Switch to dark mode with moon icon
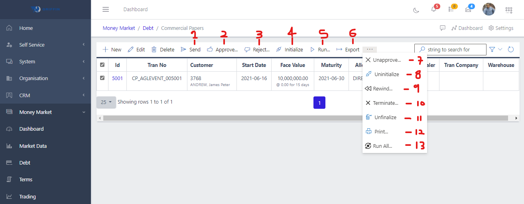Image resolution: width=524 pixels, height=204 pixels. pos(416,10)
